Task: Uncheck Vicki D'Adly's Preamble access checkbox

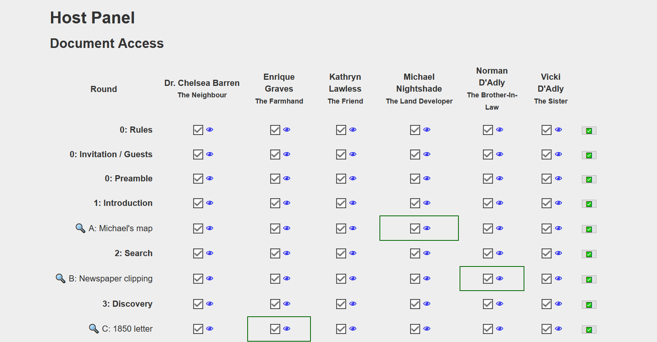Action: 547,179
